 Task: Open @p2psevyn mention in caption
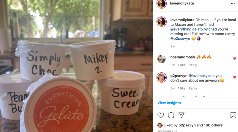(x=180, y=39)
